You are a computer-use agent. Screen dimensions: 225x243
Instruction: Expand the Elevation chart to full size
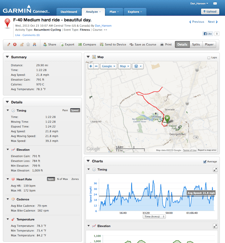click(x=215, y=226)
